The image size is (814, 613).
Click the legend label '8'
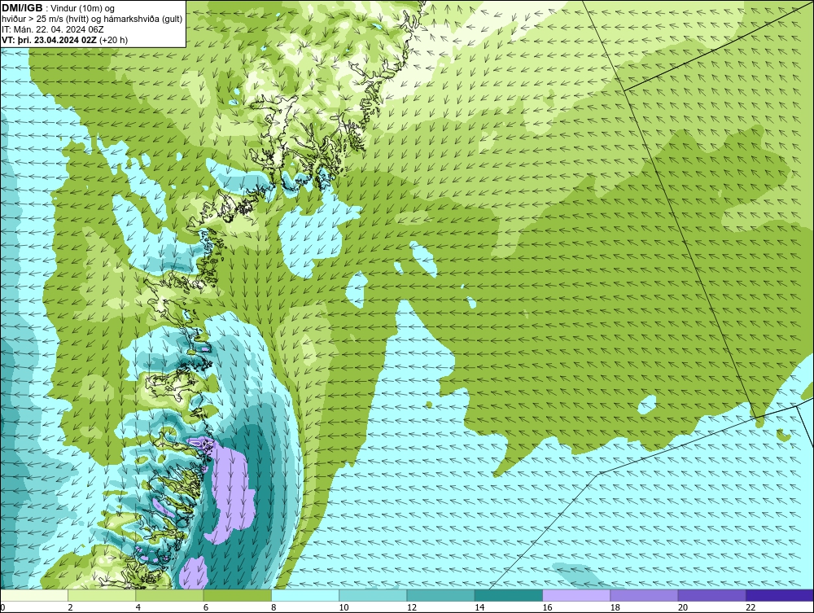[x=274, y=608]
